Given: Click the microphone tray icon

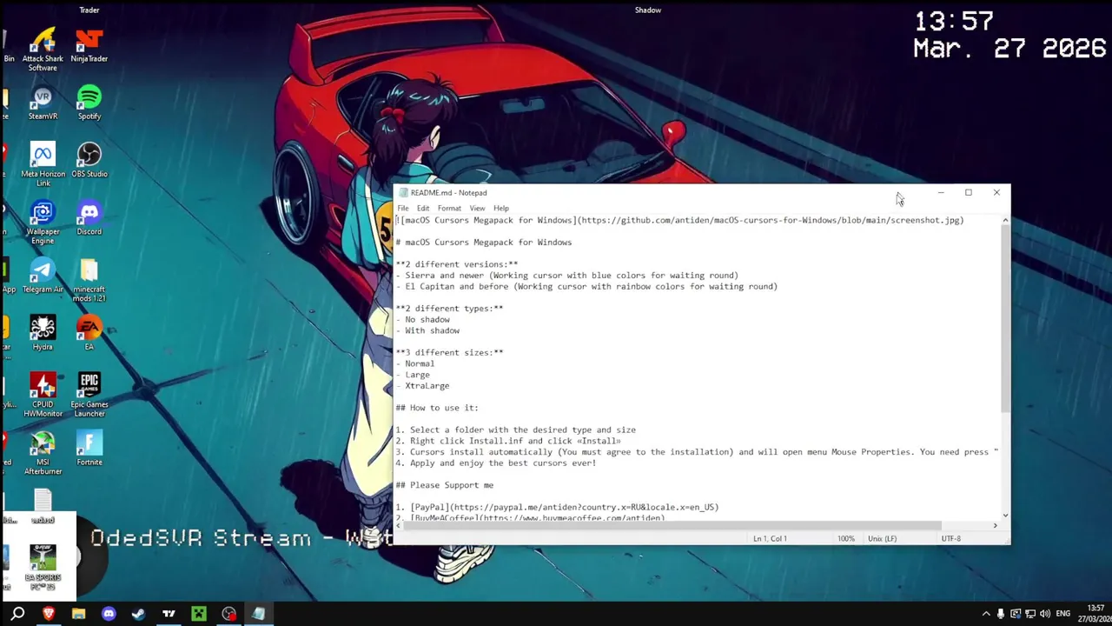Looking at the screenshot, I should [x=1001, y=614].
